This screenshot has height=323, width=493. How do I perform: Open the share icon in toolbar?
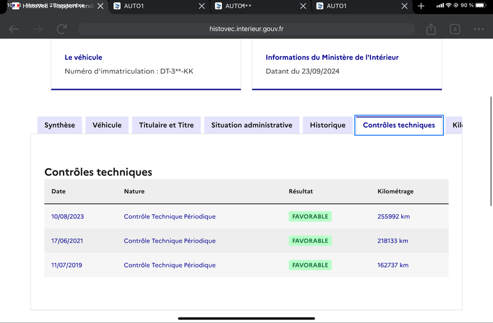pyautogui.click(x=431, y=29)
